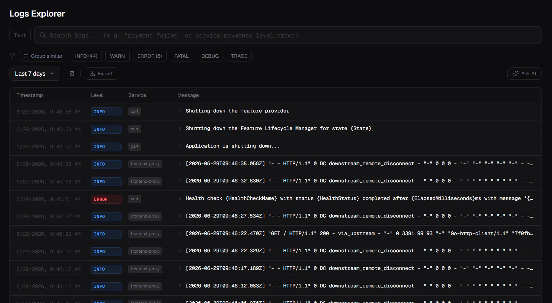Click the Export button
552x303 pixels.
(x=101, y=74)
